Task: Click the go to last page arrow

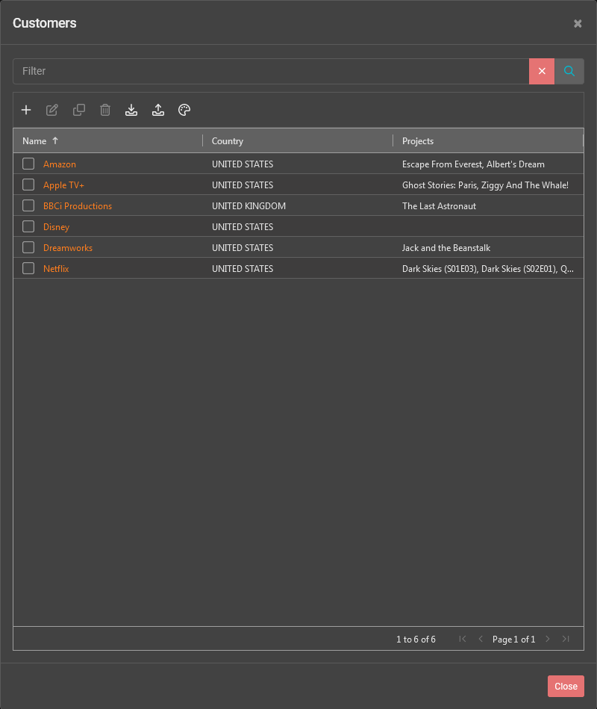Action: (x=566, y=639)
